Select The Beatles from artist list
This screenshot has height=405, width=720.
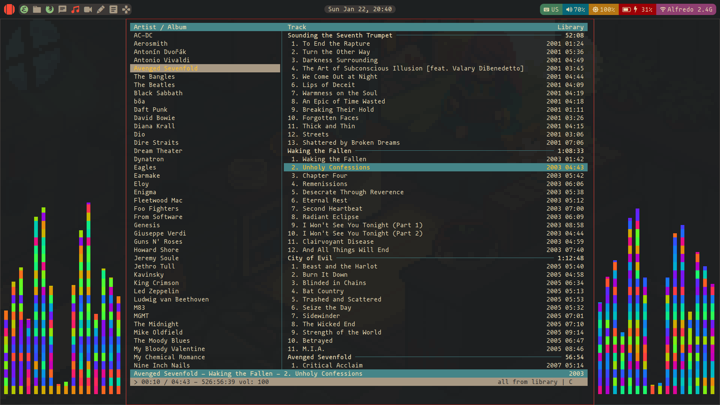pyautogui.click(x=154, y=84)
